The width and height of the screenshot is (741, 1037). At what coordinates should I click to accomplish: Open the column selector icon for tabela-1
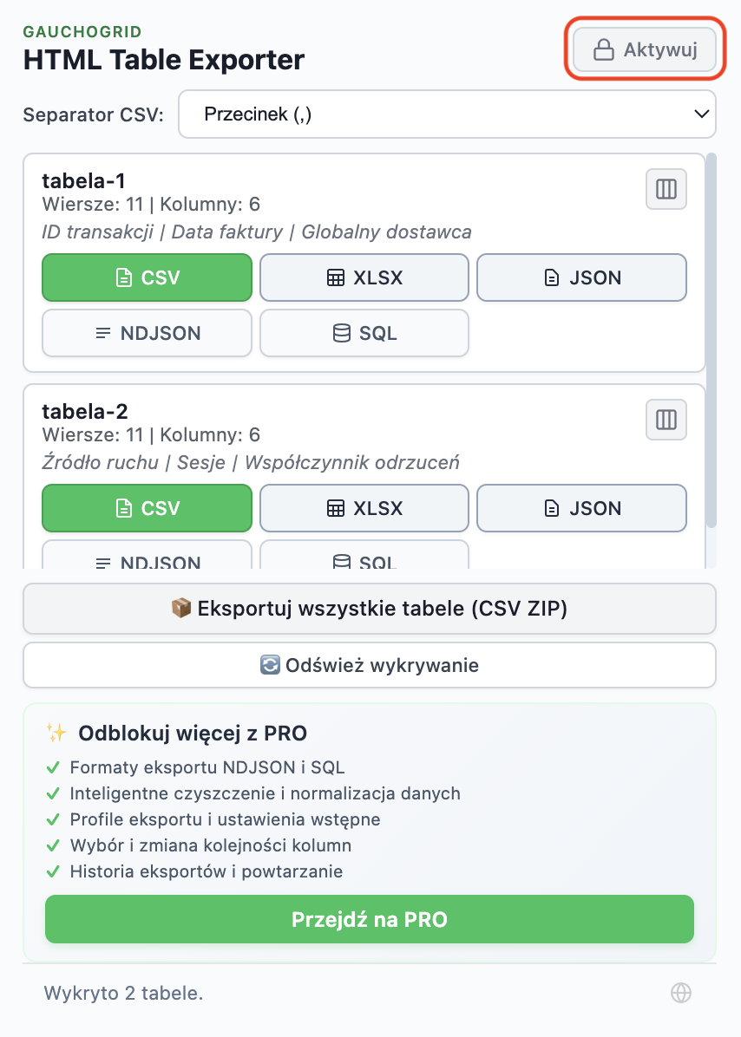click(x=666, y=189)
